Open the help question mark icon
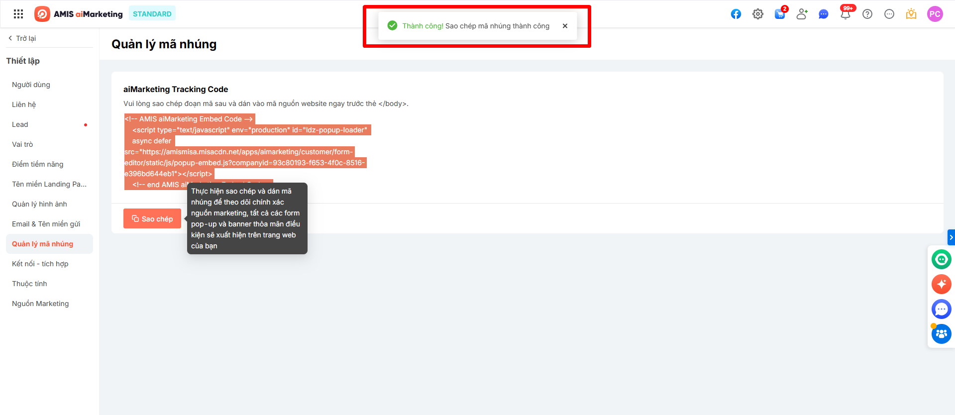 [867, 14]
